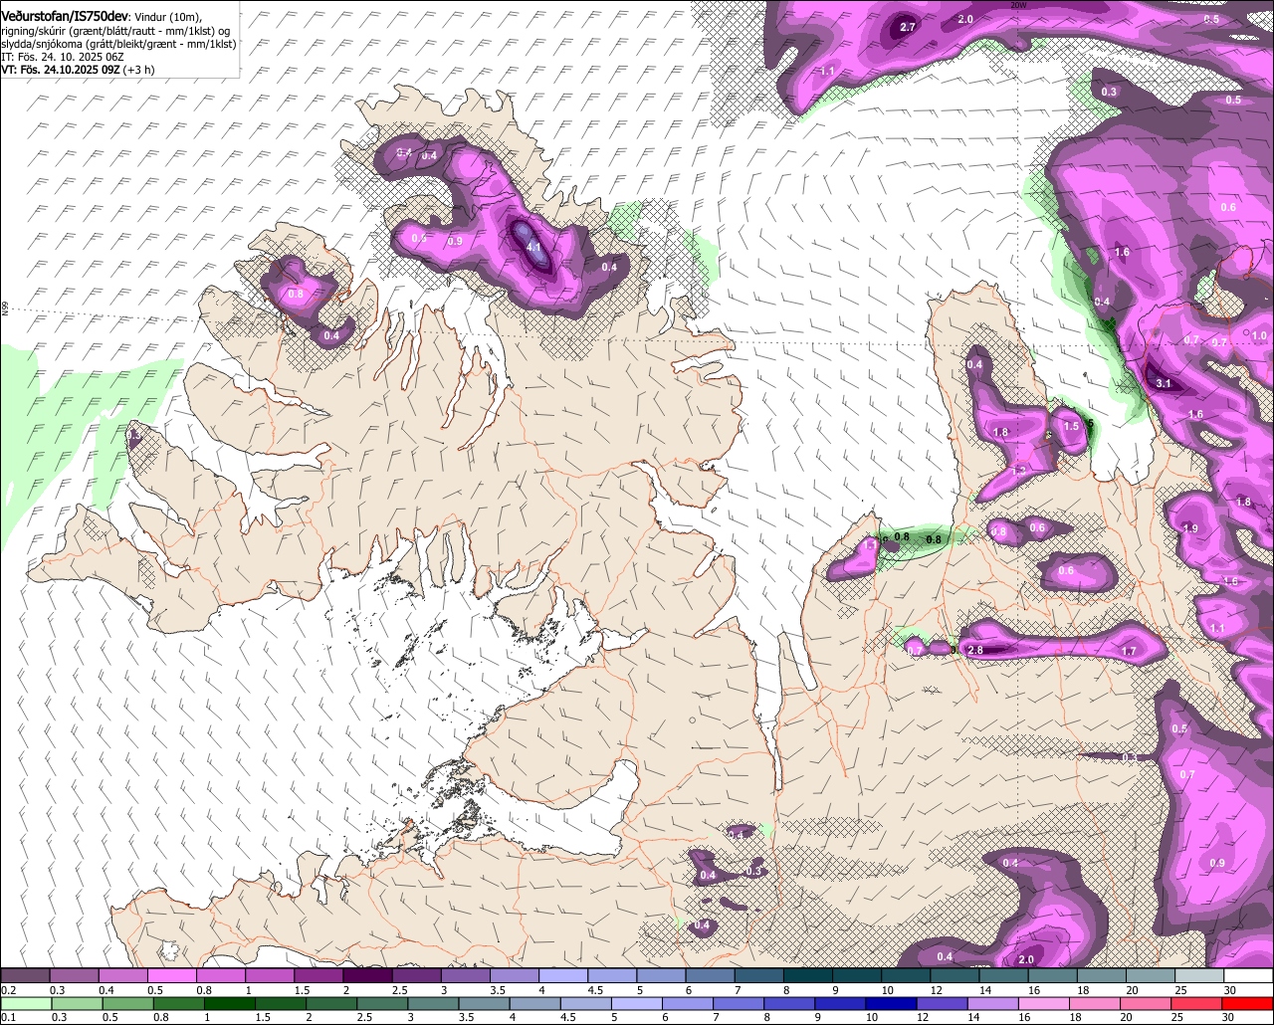
Task: Click the 1.0 value near the map's right edge
Action: coord(1259,336)
